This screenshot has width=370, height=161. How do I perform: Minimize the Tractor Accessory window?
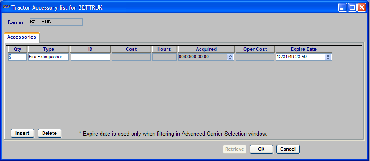coord(342,8)
